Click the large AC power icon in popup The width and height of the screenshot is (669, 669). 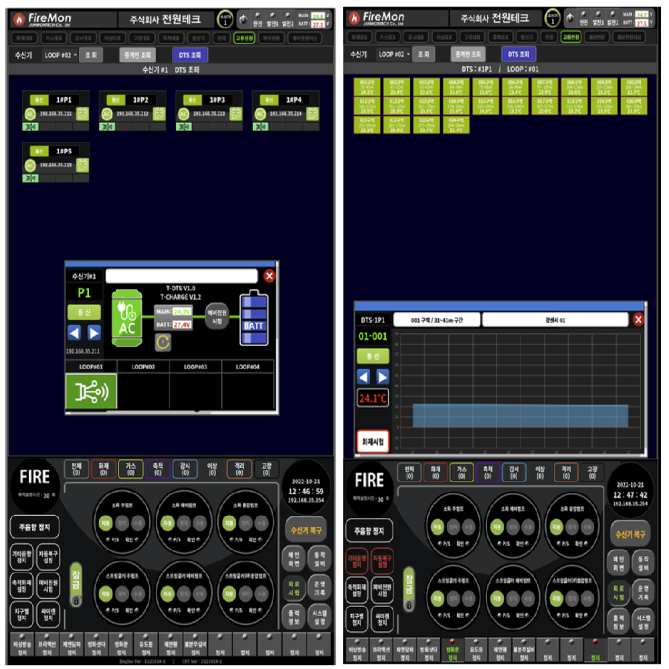click(x=127, y=318)
